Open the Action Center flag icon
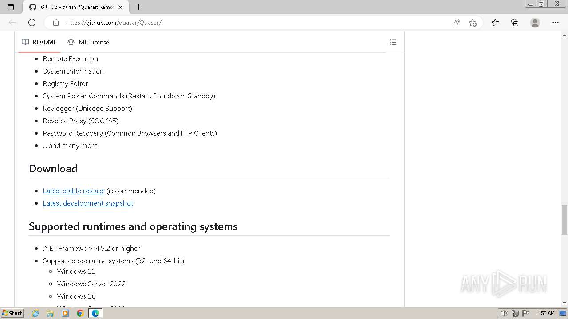The height and width of the screenshot is (319, 568). click(x=526, y=313)
